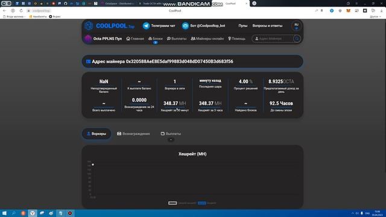This screenshot has height=217, width=386.
Task: Click the 348.37 MH 3-hour hashrate value
Action: click(210, 103)
